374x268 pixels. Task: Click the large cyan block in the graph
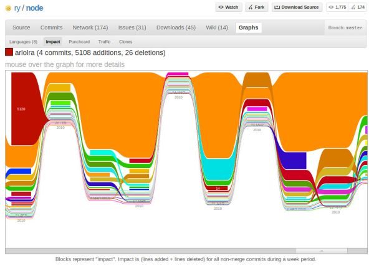click(x=218, y=169)
